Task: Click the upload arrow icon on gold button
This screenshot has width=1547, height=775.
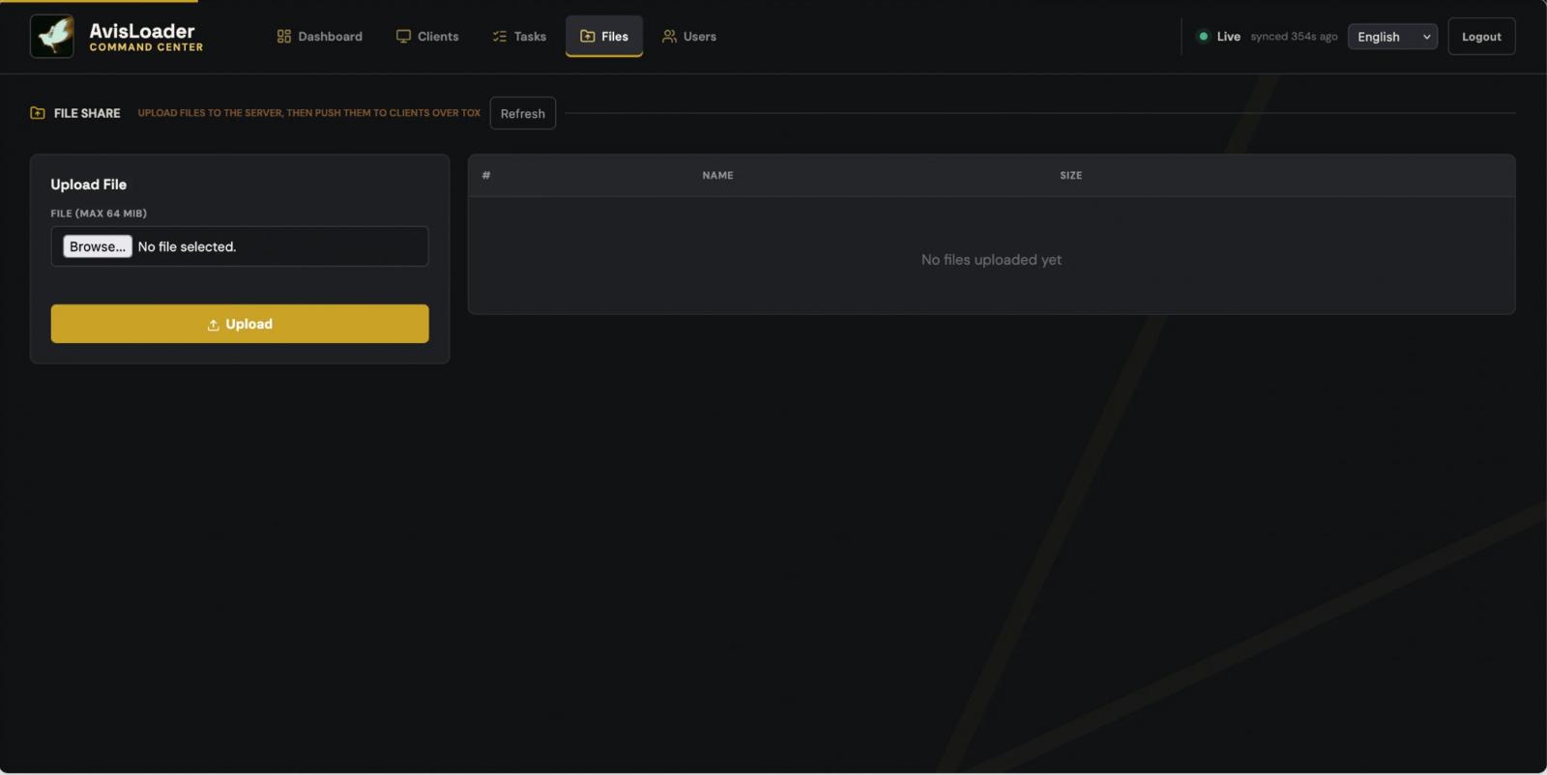Action: coord(213,325)
